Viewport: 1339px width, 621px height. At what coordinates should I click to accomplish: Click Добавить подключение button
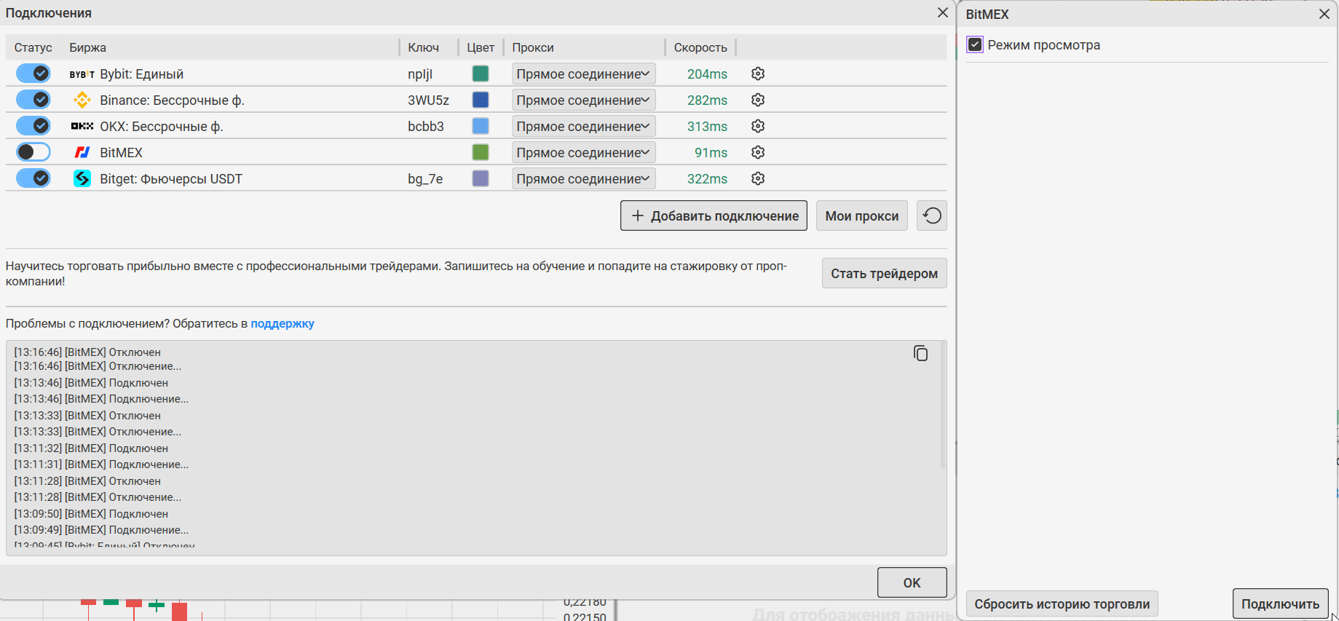[714, 215]
